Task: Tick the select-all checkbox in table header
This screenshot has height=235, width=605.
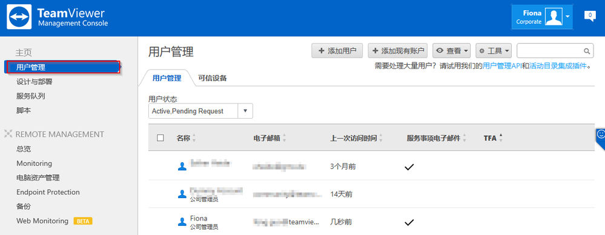Action: 160,138
